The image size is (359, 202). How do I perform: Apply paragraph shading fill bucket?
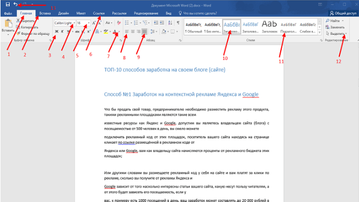point(164,32)
